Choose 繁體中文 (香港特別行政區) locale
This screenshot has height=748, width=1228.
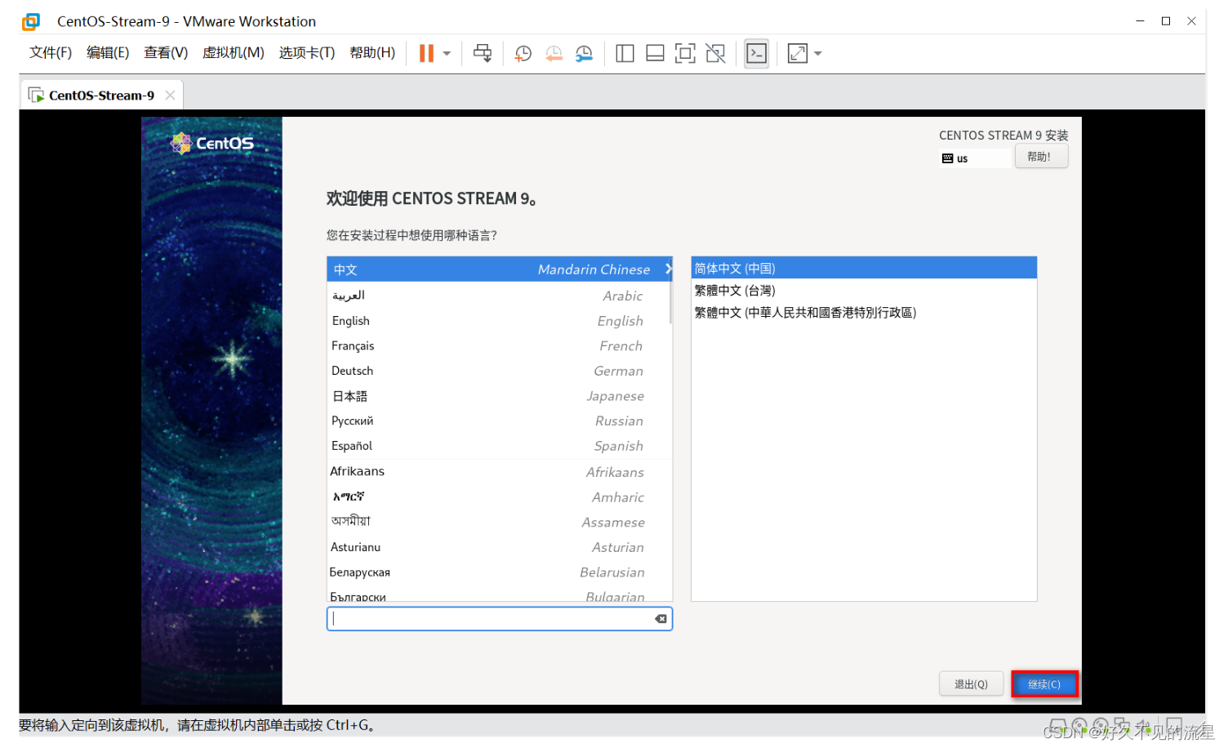[864, 313]
